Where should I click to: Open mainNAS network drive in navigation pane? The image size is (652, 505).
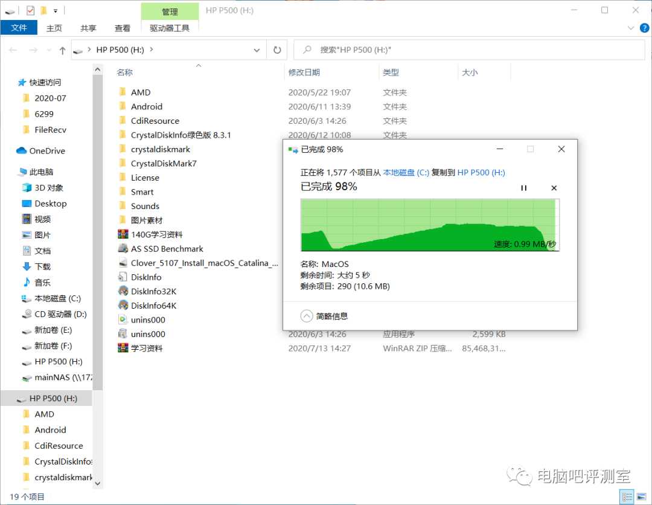[63, 378]
